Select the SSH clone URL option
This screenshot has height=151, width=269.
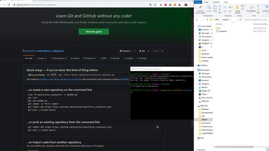(x=60, y=75)
